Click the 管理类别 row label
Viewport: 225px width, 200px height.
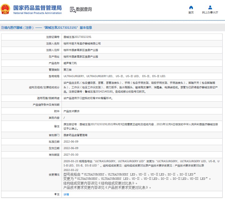(x=54, y=70)
